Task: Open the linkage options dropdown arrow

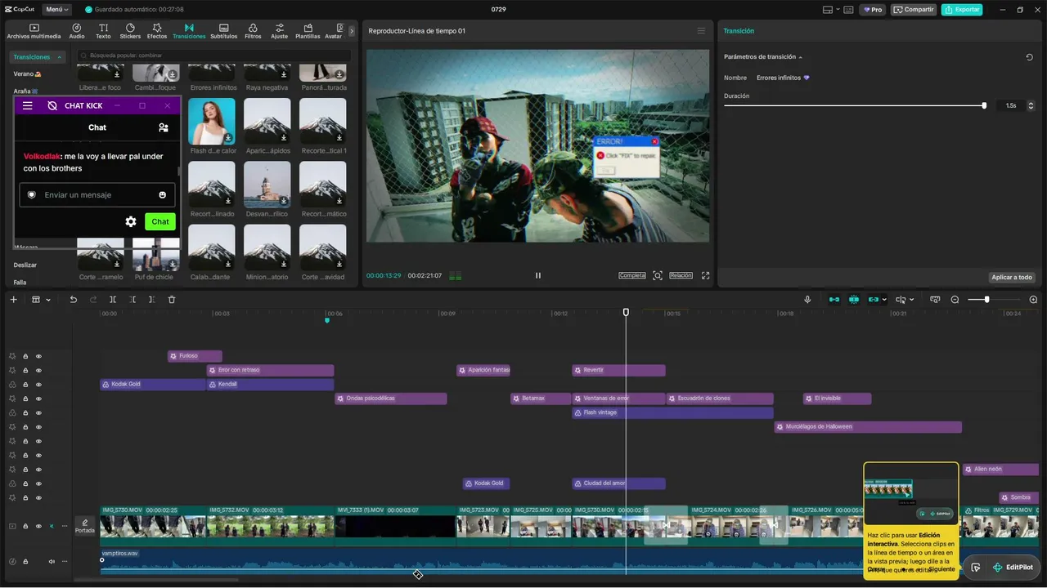Action: 884,300
